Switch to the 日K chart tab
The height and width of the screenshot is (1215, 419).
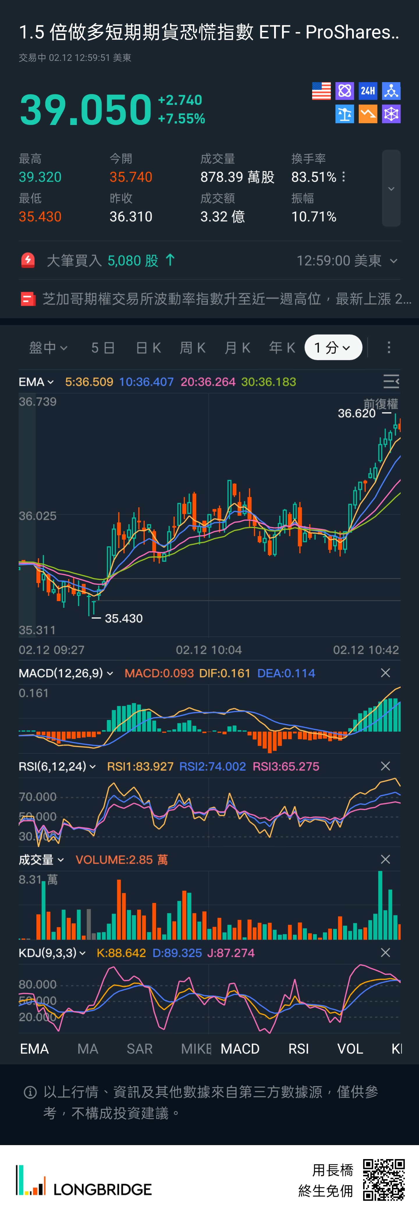click(x=148, y=348)
